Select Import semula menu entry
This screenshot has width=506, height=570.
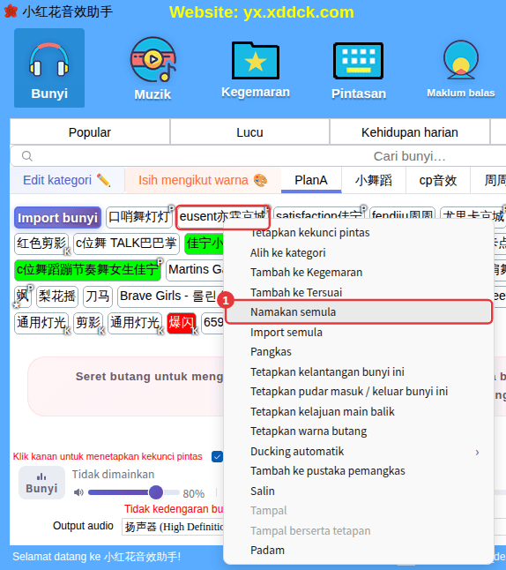360,333
